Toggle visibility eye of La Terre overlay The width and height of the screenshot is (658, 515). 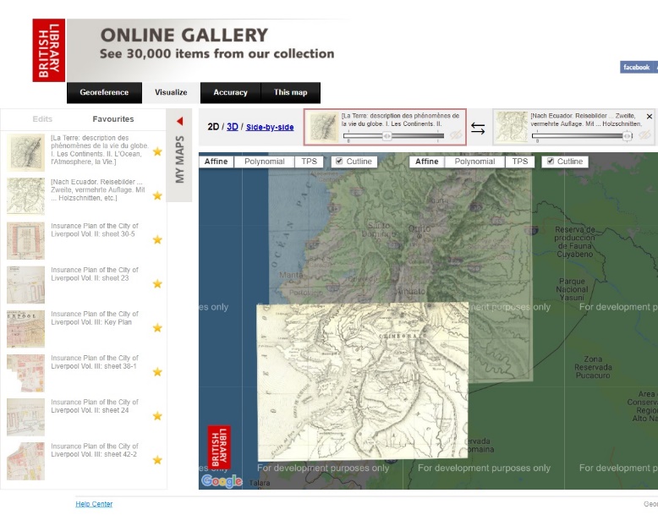pos(456,135)
